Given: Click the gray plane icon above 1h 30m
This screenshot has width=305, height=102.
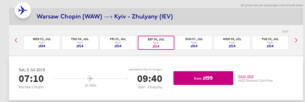Looking at the screenshot, I should pos(90,79).
